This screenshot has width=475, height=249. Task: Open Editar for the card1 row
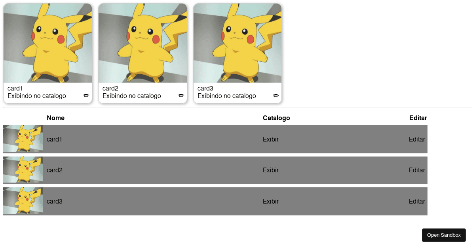click(x=417, y=139)
